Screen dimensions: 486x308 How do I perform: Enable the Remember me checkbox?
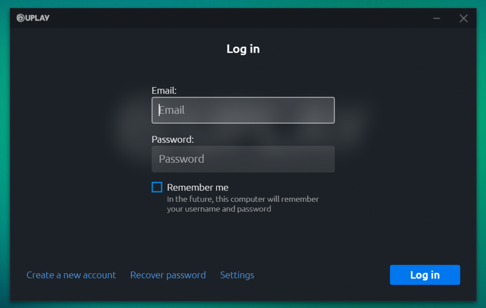point(157,187)
